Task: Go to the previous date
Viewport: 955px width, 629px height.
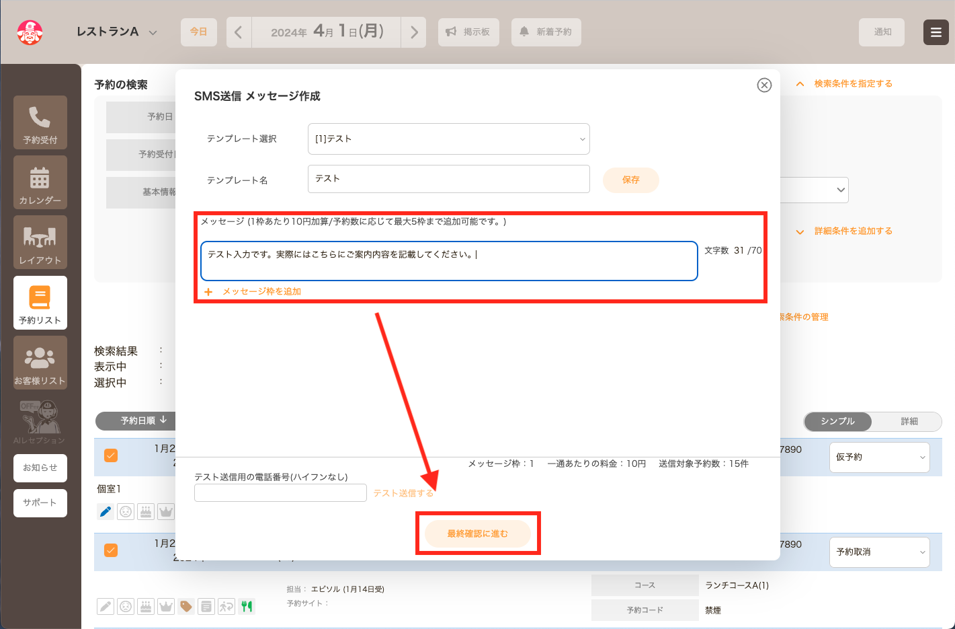Action: click(x=238, y=32)
